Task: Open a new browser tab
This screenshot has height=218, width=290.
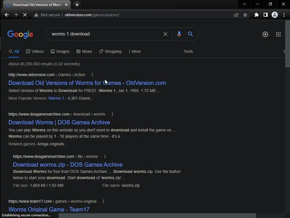Action: [x=77, y=5]
